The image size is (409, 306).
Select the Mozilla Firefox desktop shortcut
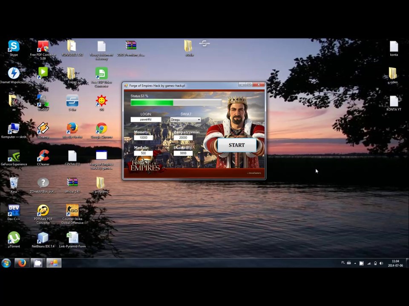click(72, 130)
